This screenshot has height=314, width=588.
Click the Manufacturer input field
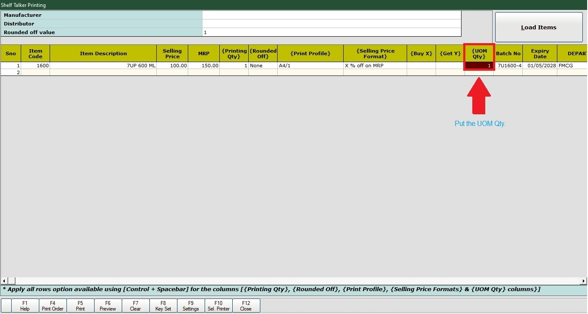coord(332,15)
